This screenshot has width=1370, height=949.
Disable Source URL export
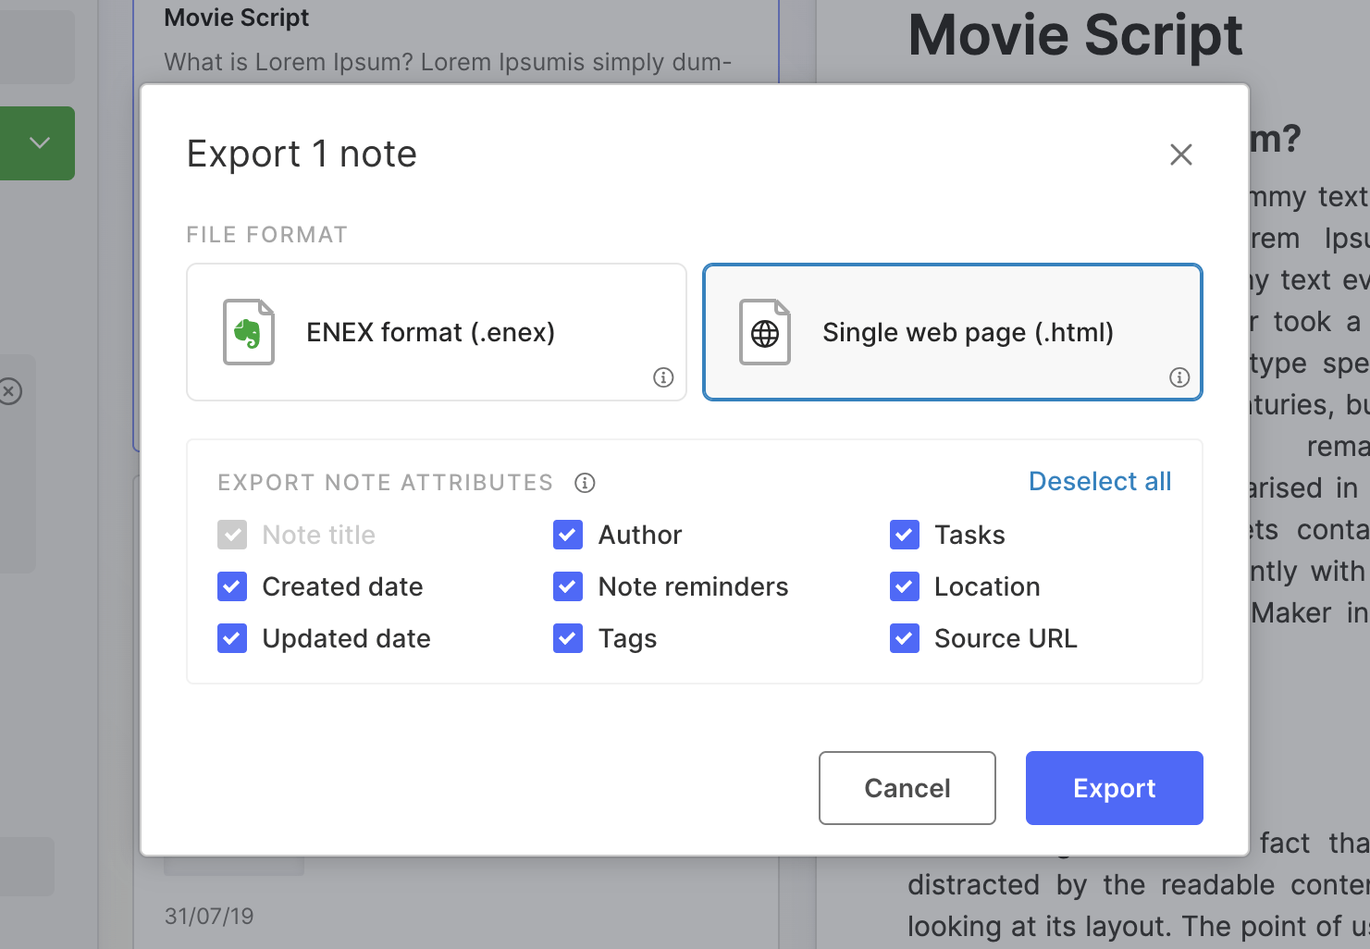tap(904, 638)
